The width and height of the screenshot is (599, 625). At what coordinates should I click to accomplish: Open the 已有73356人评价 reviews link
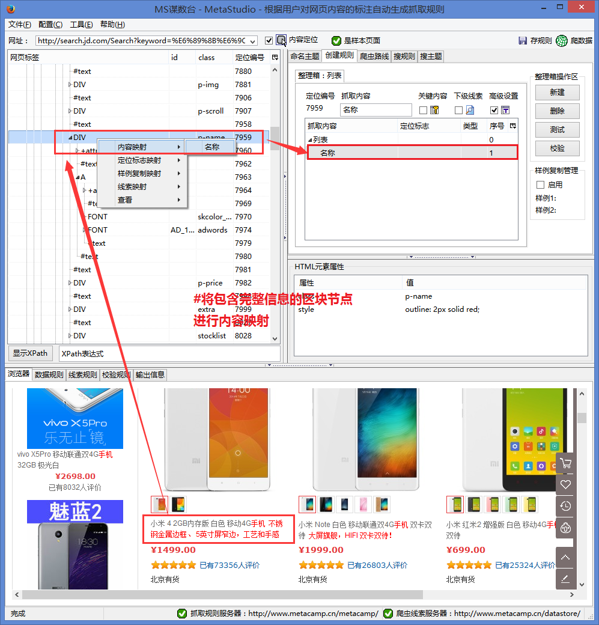click(230, 566)
